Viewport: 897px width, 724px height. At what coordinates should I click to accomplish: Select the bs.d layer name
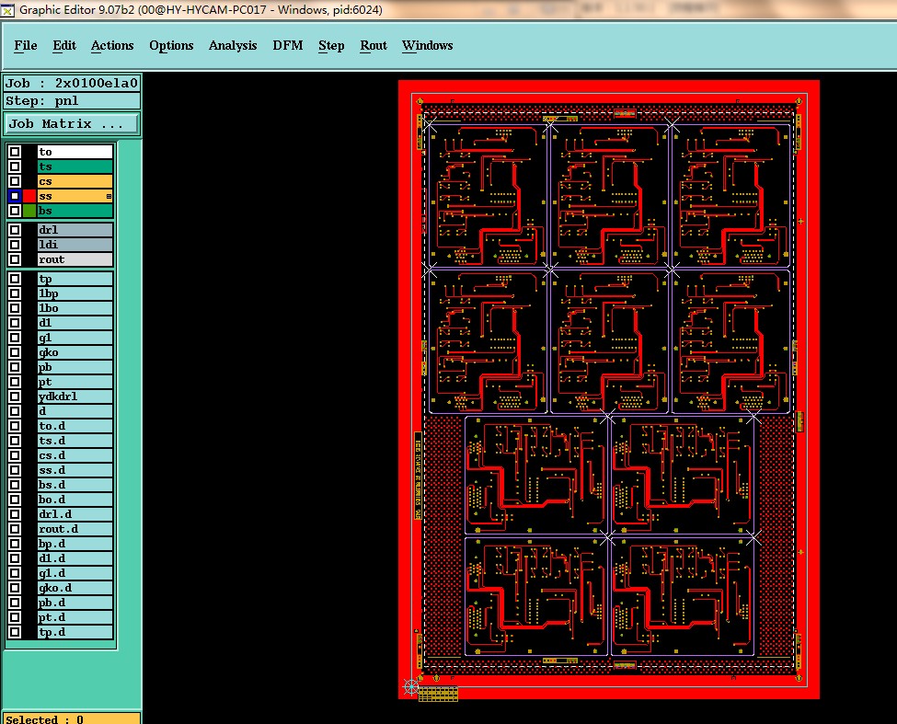75,485
